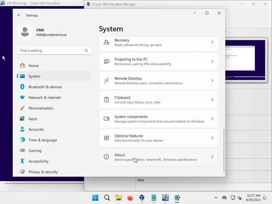Open Optional features chevron arrow
Screen dimensions: 272x204
[212, 138]
